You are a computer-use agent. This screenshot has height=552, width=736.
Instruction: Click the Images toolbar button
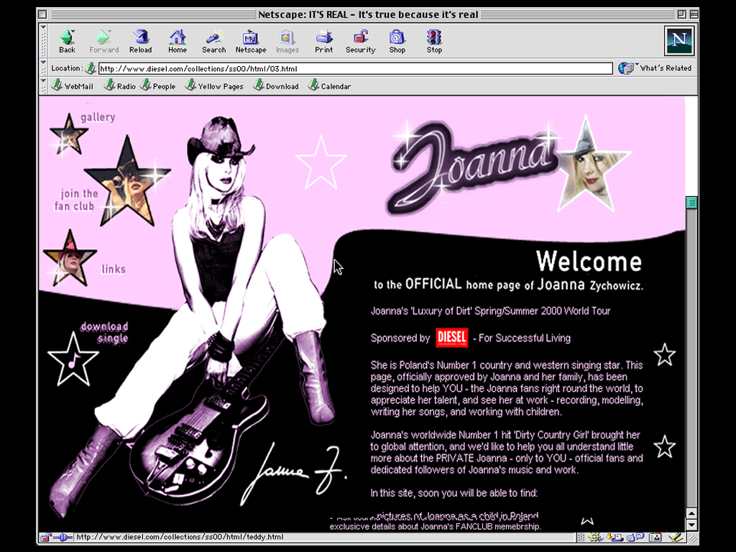287,41
